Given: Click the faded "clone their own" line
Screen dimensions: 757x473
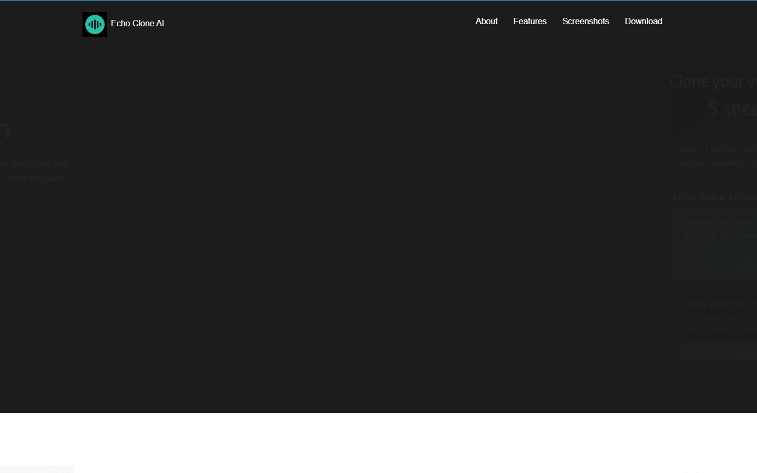Looking at the screenshot, I should tap(36, 179).
